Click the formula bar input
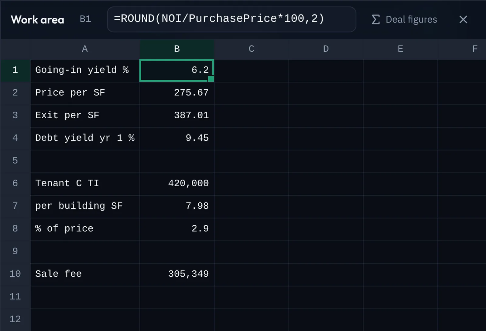Screen dimensions: 486x331 [x=231, y=19]
